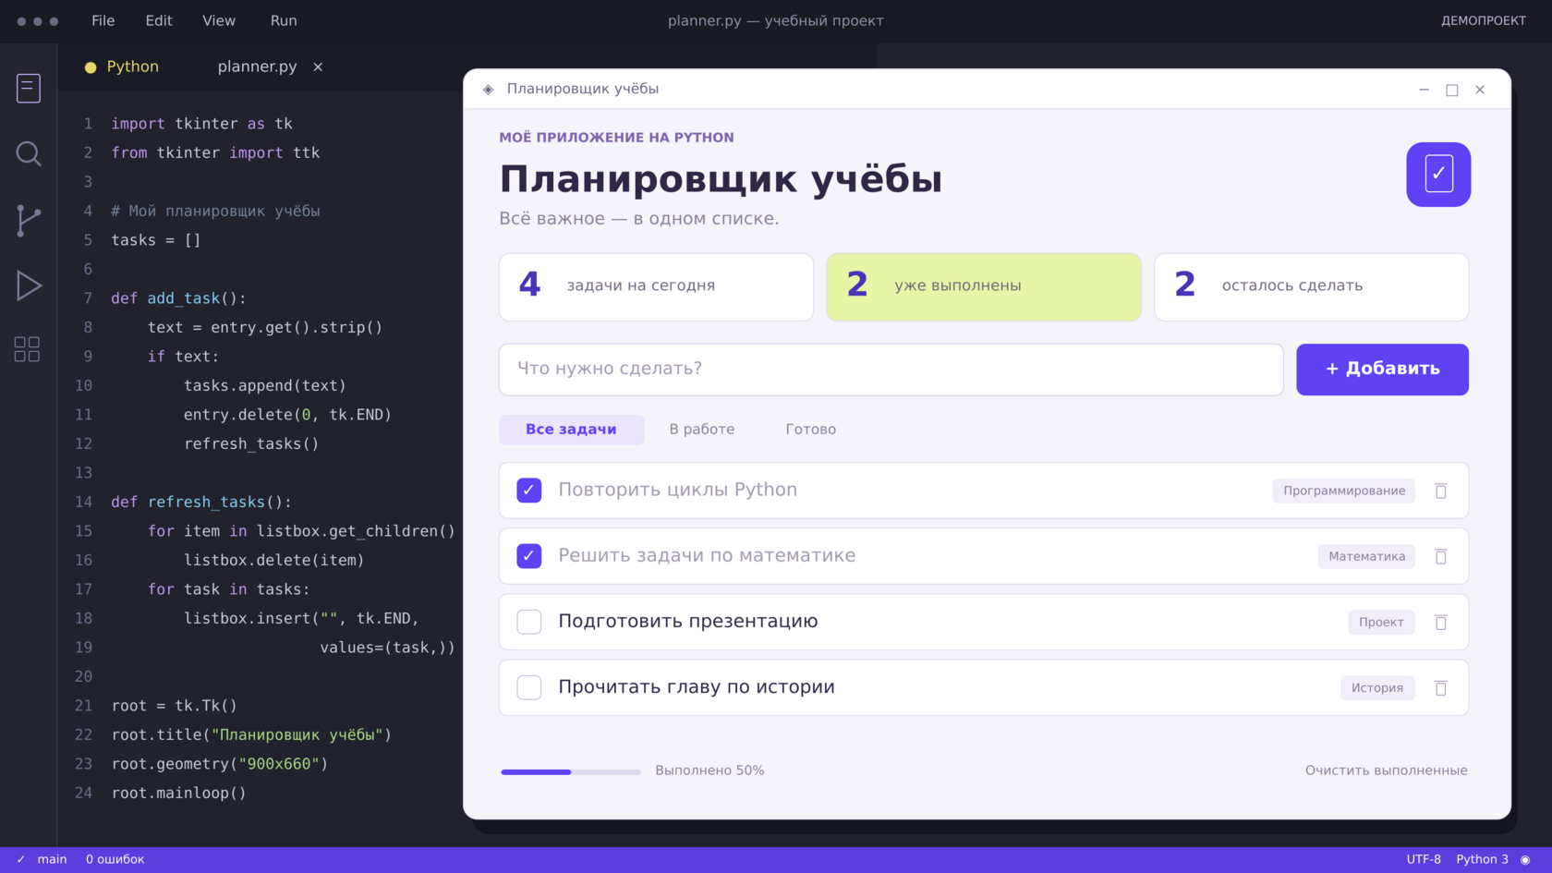Click the 'История' tag

(x=1377, y=687)
